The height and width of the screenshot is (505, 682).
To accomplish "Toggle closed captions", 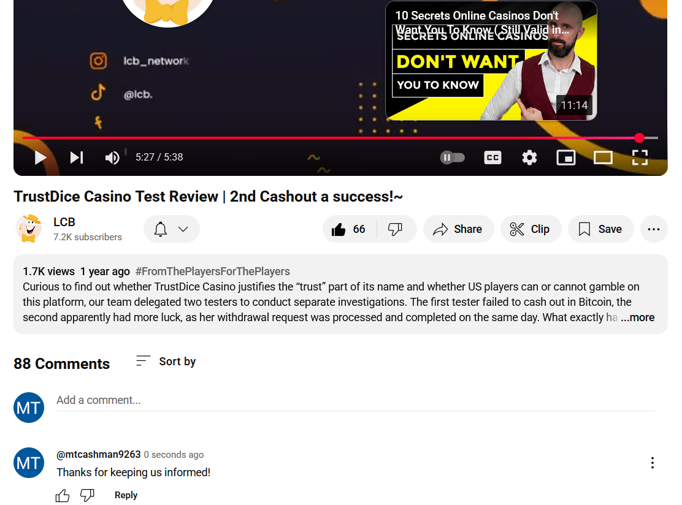I will coord(492,158).
